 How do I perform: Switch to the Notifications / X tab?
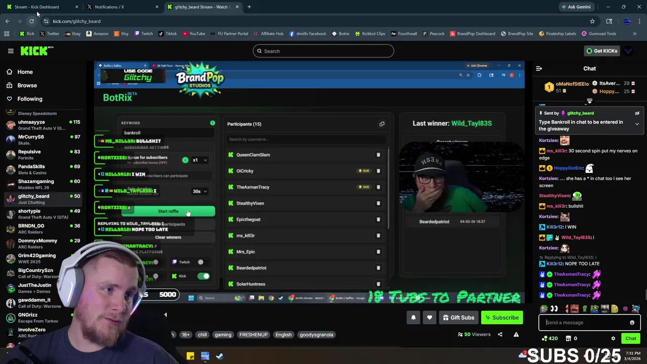123,7
